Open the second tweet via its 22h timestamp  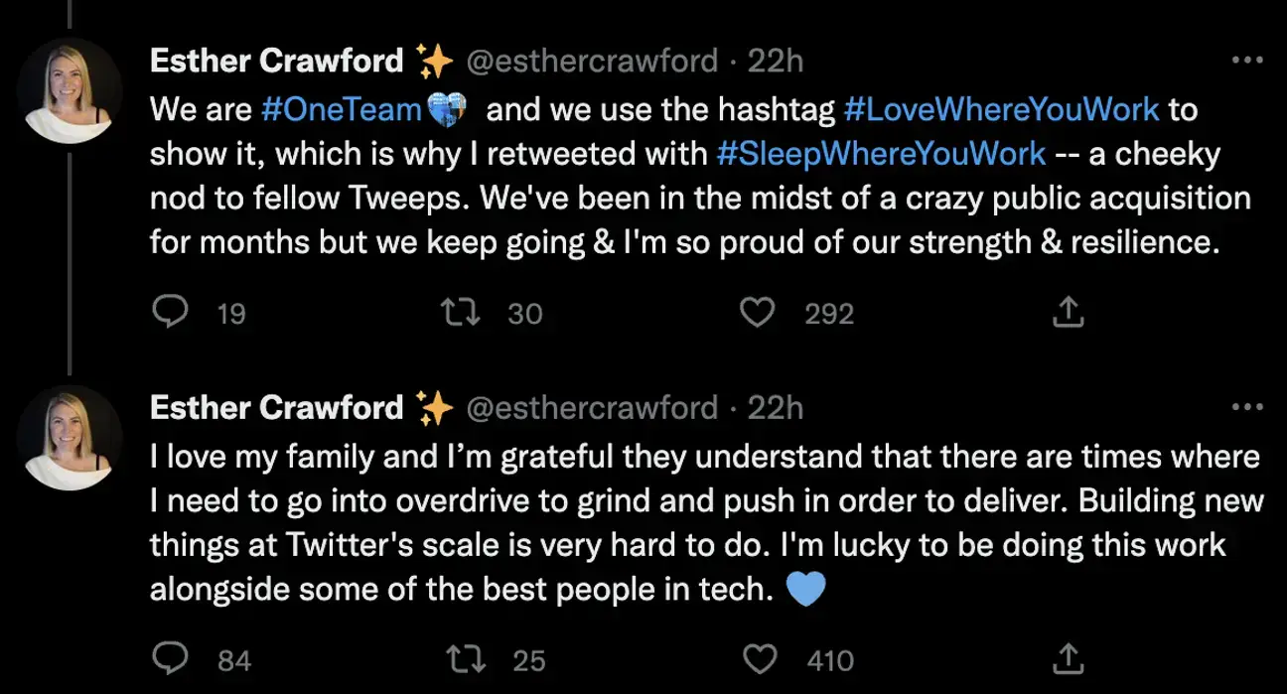point(776,407)
